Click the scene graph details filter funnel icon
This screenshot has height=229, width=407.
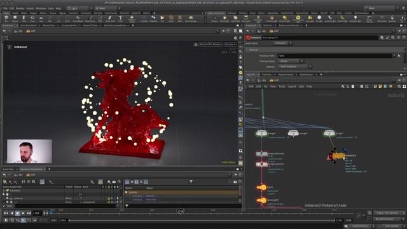click(x=191, y=182)
